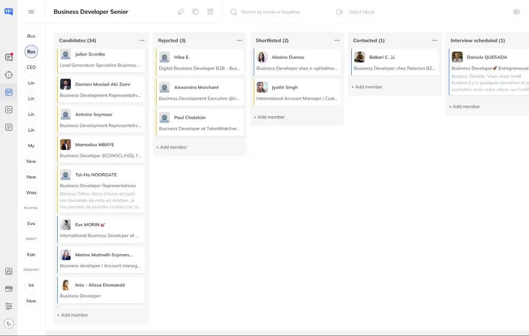Image resolution: width=529 pixels, height=336 pixels.
Task: Focus the Search by name or headline field
Action: click(x=270, y=12)
